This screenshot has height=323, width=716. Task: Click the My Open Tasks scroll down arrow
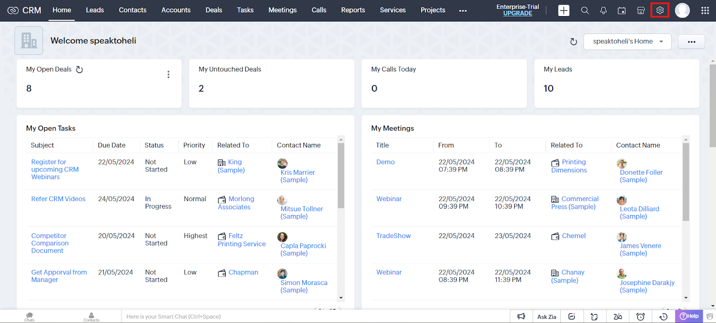click(341, 298)
